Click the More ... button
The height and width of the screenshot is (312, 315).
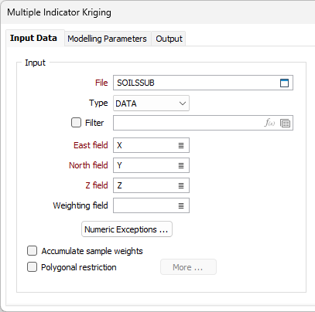pos(188,267)
